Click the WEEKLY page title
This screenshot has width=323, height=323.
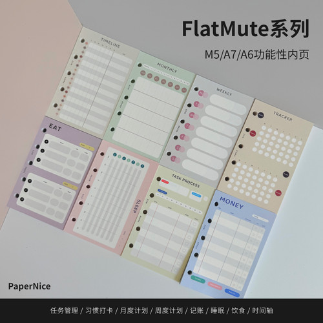[x=224, y=92]
